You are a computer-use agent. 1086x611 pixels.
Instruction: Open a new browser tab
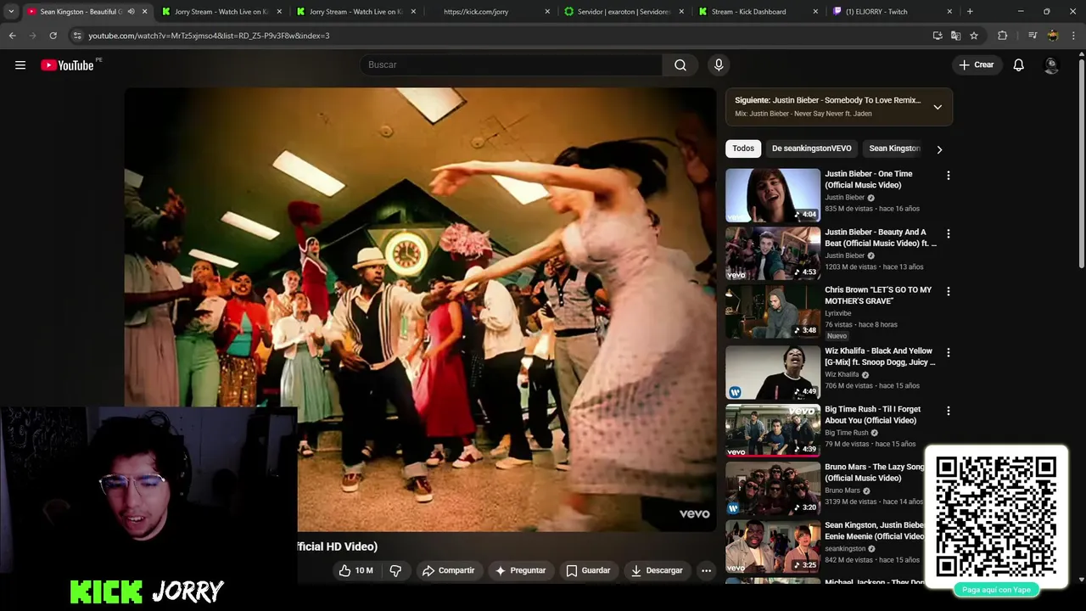click(970, 12)
